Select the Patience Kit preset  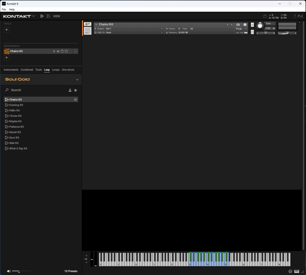coord(41,127)
